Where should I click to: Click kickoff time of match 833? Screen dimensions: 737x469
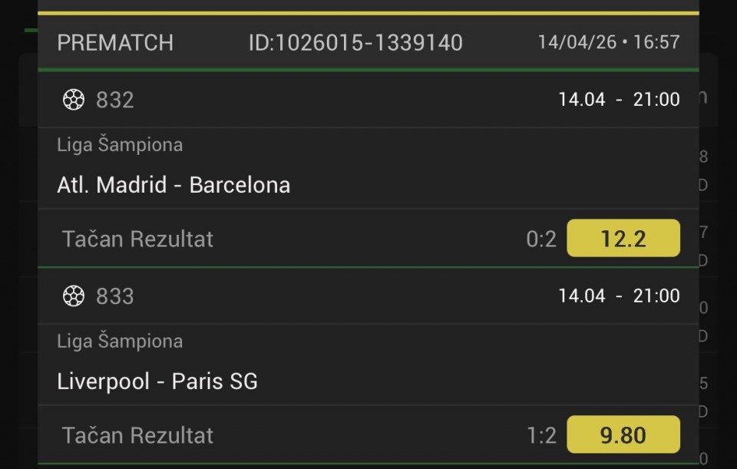pos(619,296)
